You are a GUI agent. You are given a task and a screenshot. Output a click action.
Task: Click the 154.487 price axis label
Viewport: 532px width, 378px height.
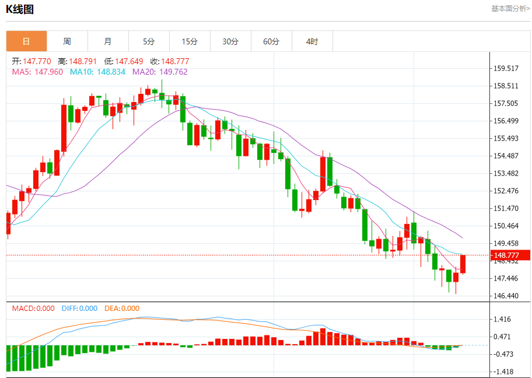[506, 156]
